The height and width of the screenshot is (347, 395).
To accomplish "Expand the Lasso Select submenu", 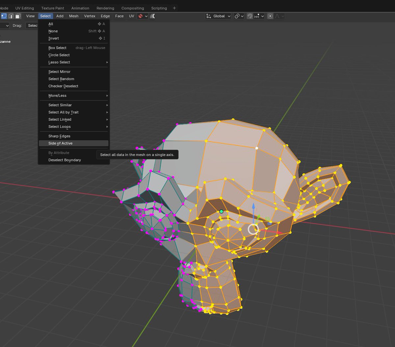I will [x=74, y=62].
